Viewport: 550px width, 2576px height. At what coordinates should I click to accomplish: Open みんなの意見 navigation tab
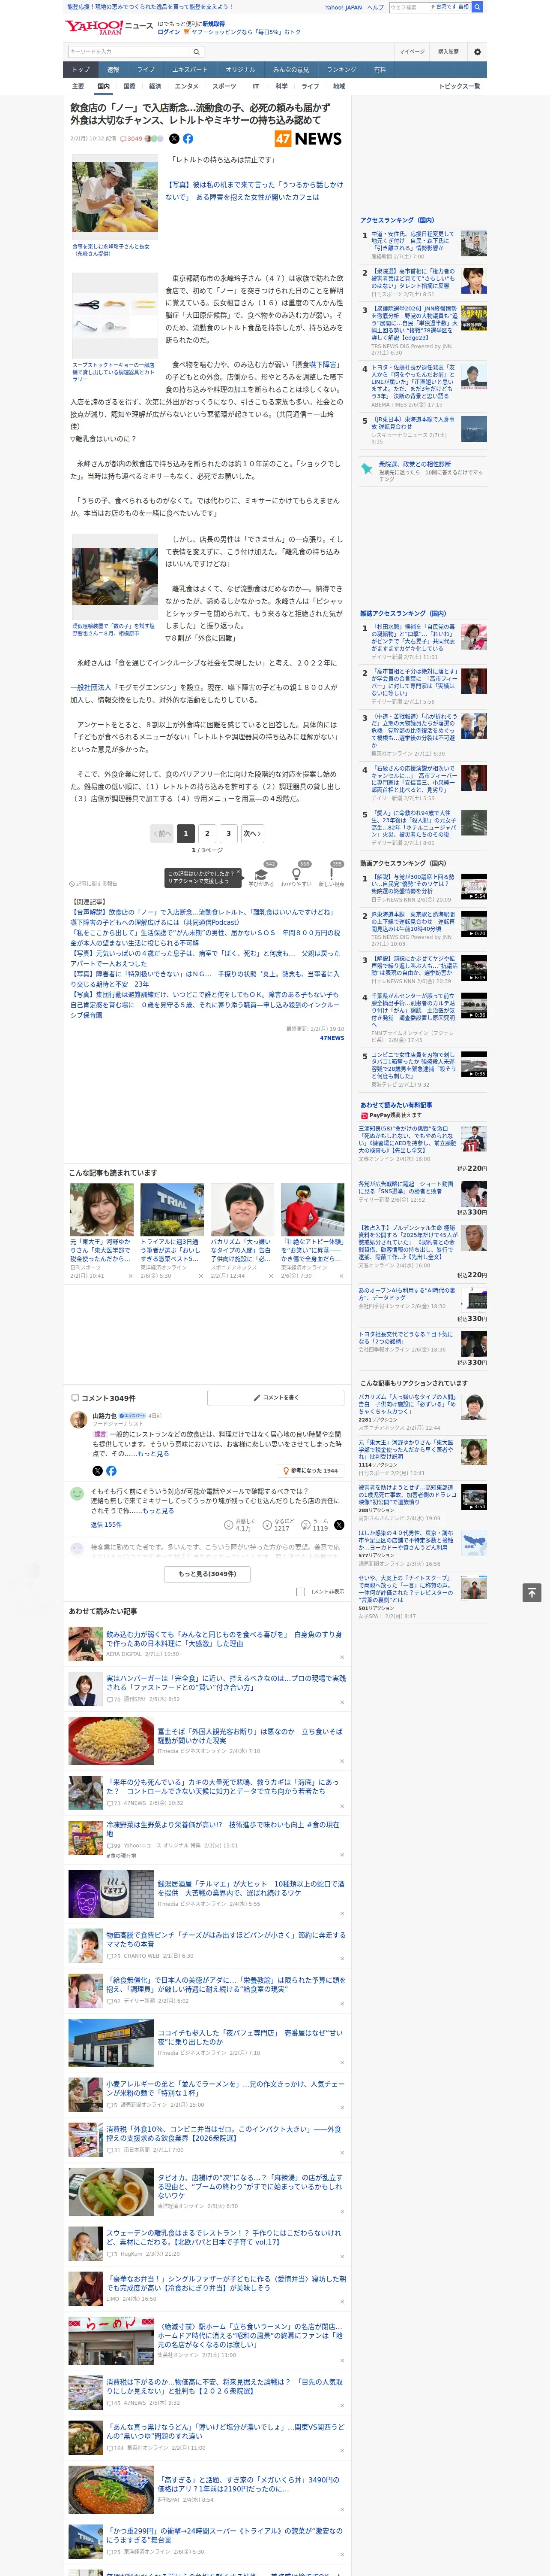[290, 70]
